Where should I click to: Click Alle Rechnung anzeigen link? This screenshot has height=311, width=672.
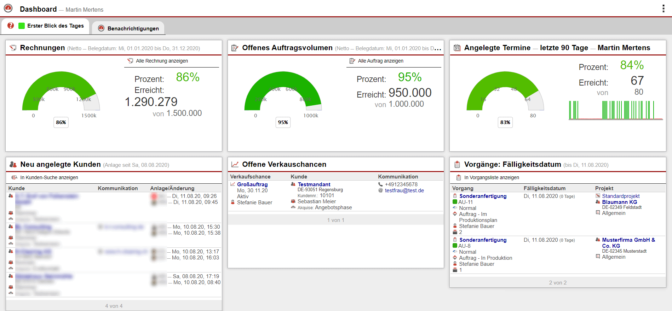162,61
